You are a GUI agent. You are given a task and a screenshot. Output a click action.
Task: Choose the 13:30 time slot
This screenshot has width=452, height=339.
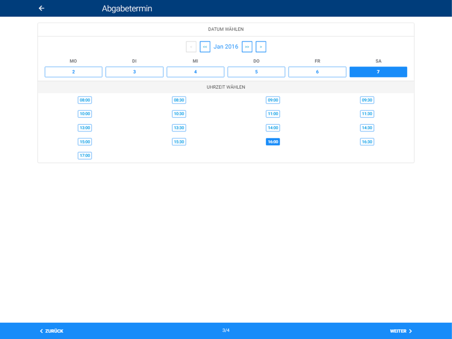coord(179,128)
